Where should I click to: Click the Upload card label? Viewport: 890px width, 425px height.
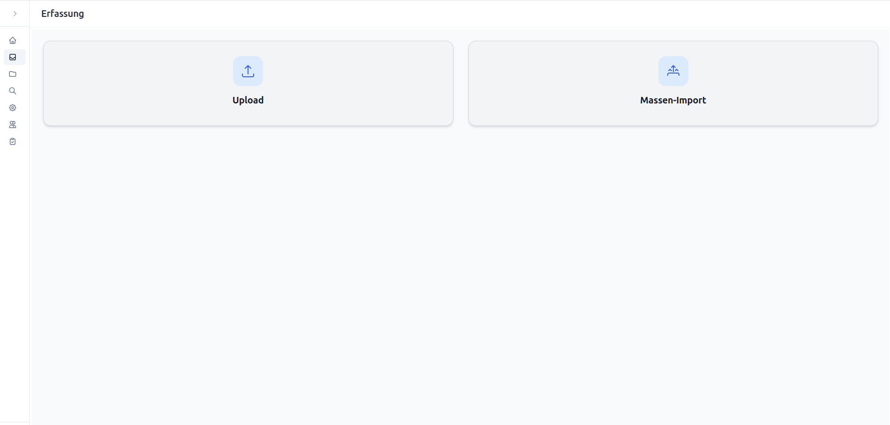pyautogui.click(x=248, y=100)
